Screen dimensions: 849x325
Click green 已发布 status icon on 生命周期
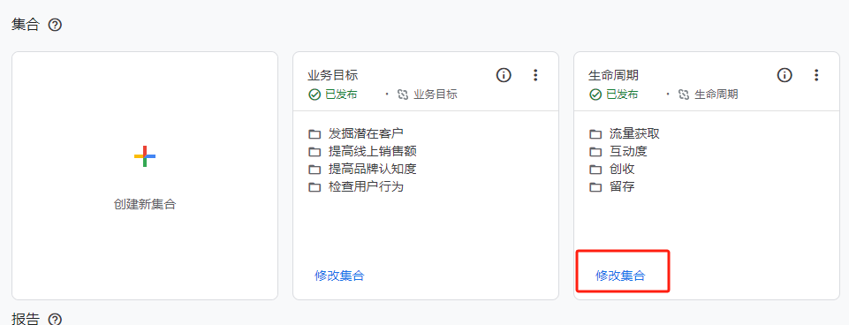[595, 94]
